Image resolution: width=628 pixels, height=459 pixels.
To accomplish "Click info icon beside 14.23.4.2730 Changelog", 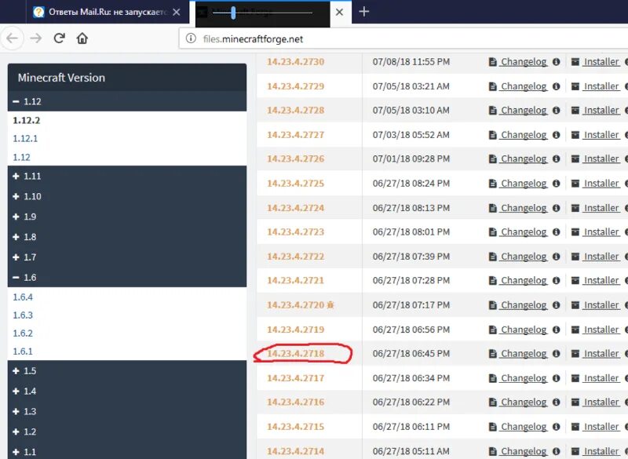I will pos(556,62).
